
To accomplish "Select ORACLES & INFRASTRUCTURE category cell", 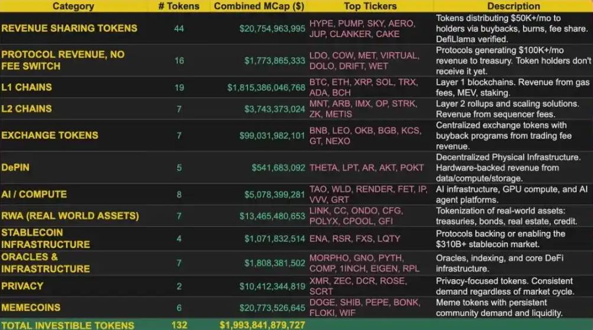I will (45, 263).
